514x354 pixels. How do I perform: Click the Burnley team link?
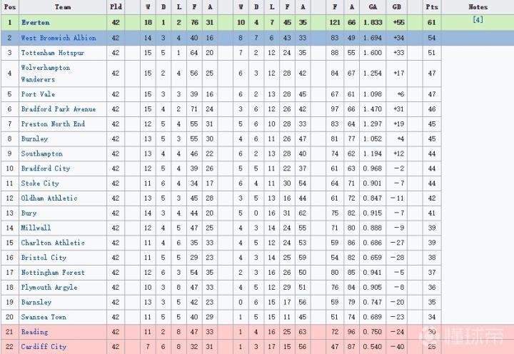(34, 139)
